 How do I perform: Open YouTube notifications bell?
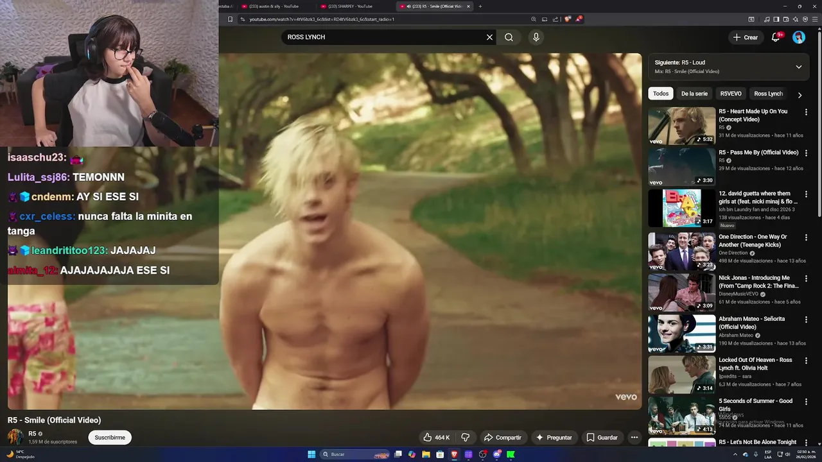[x=776, y=37]
